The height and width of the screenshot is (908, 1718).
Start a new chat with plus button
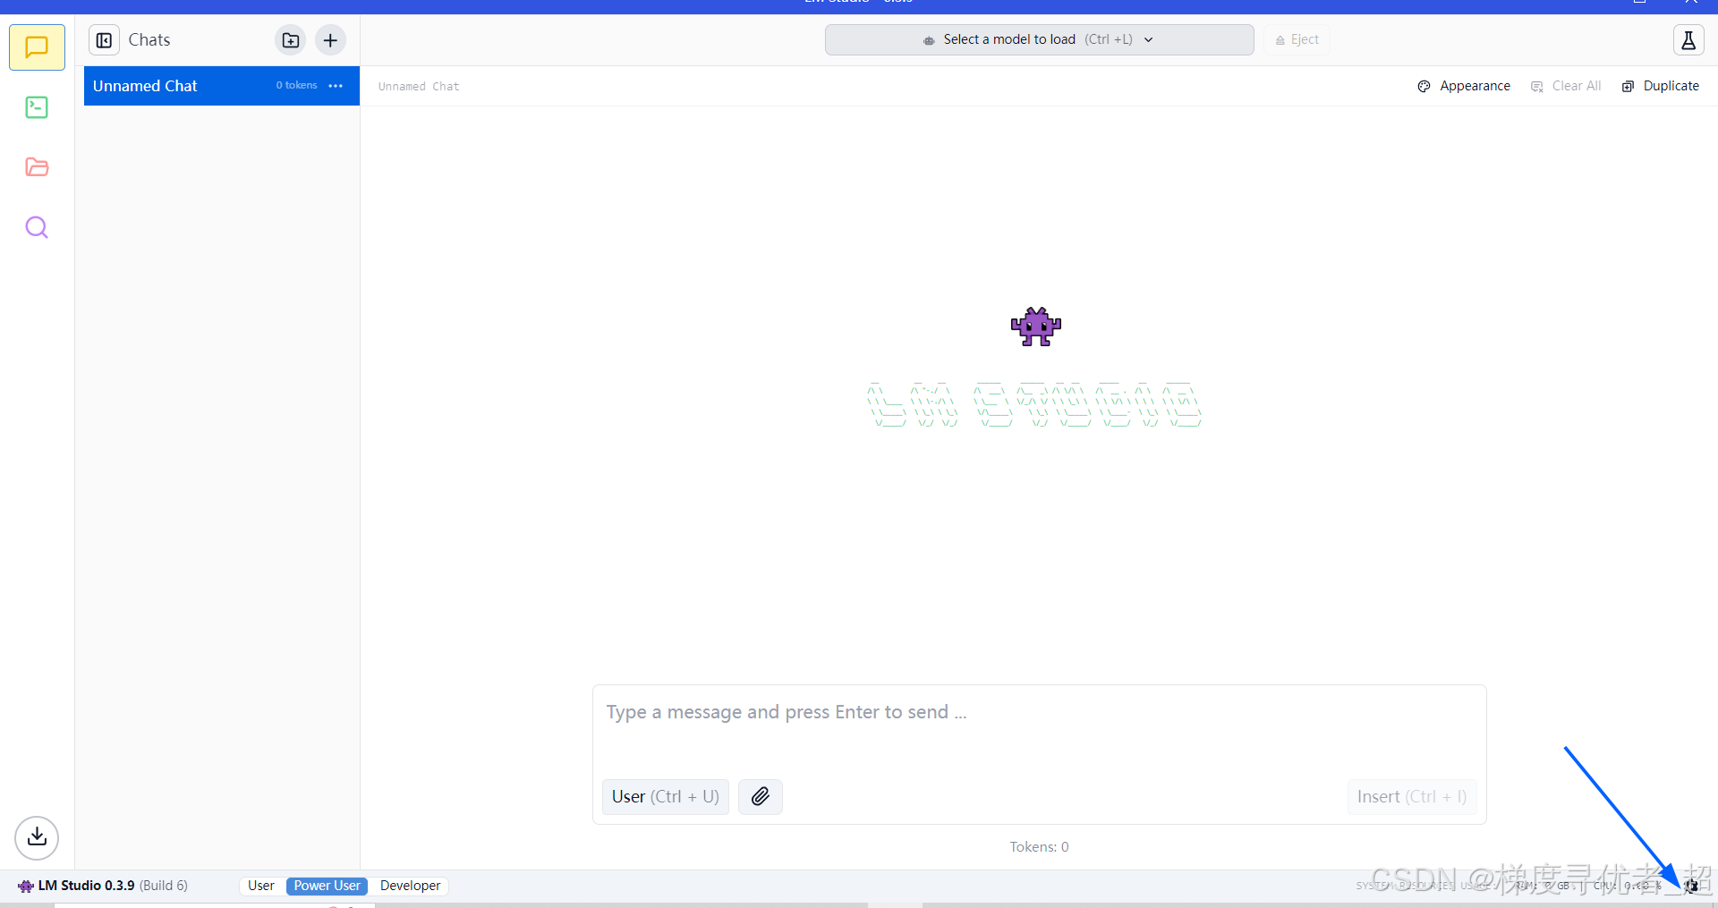click(x=330, y=40)
